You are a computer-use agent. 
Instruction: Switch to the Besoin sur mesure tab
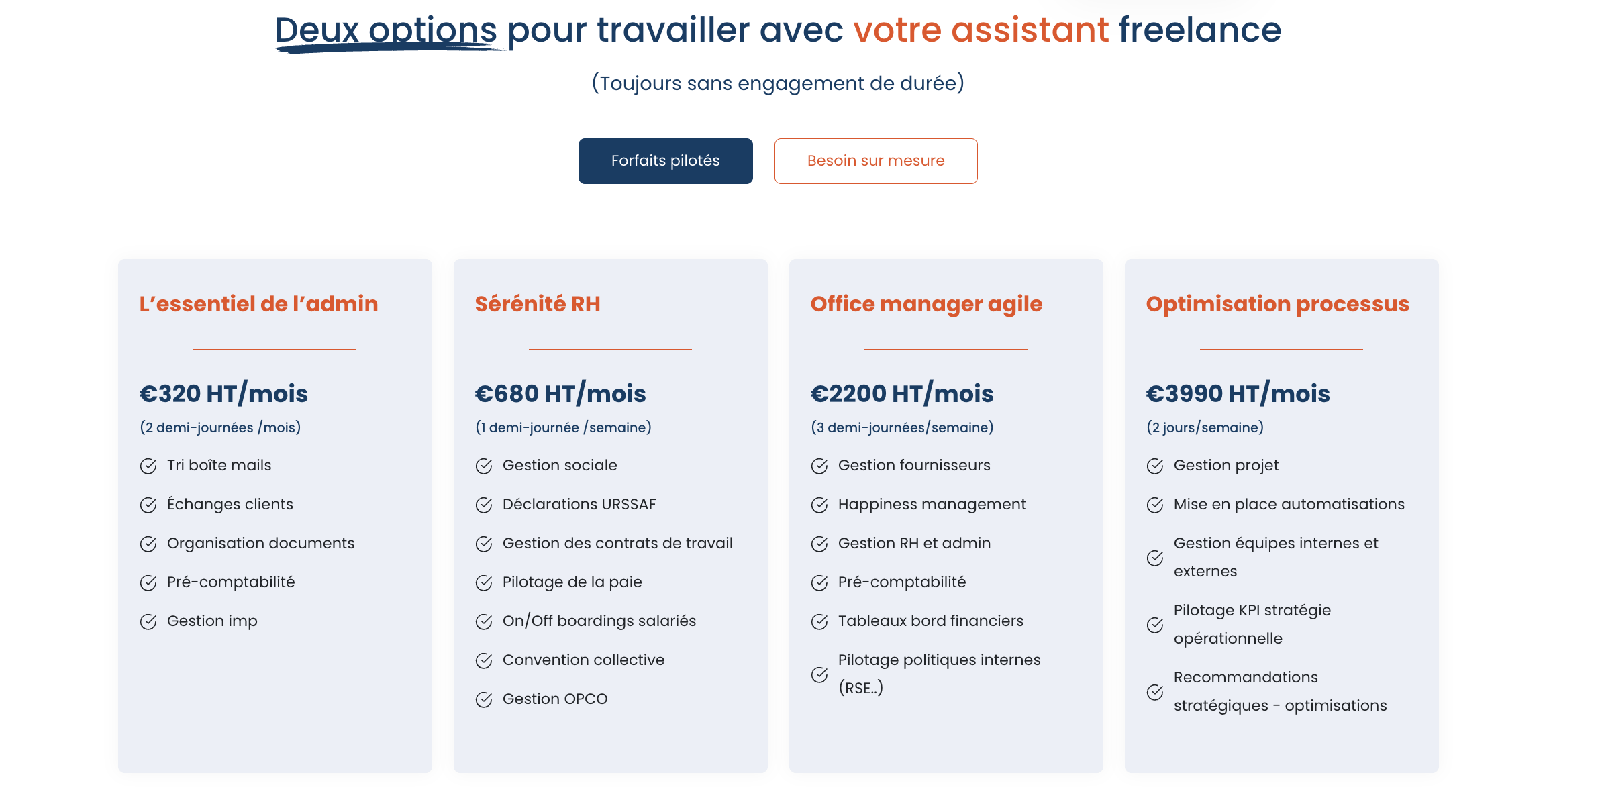pyautogui.click(x=876, y=161)
